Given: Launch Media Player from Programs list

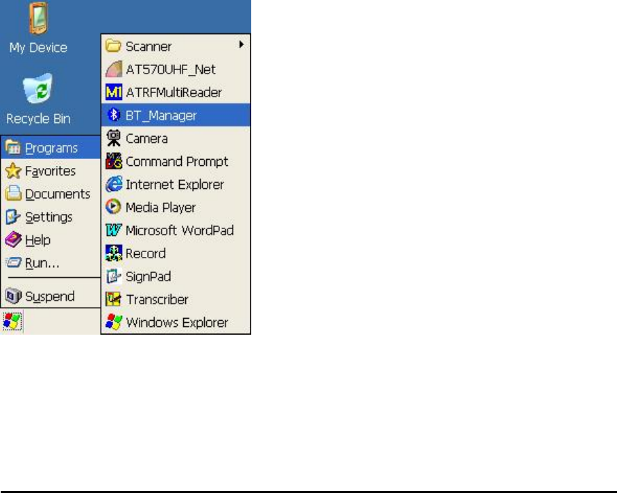Looking at the screenshot, I should coord(176,207).
